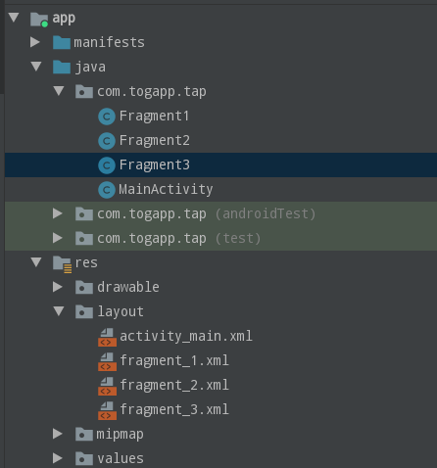This screenshot has height=468, width=437.
Task: Click the mipmap folder icon
Action: point(84,434)
